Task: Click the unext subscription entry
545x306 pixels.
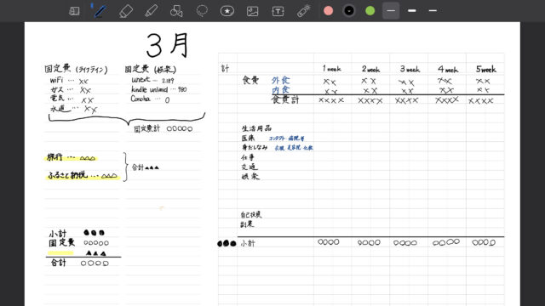Action: point(152,80)
